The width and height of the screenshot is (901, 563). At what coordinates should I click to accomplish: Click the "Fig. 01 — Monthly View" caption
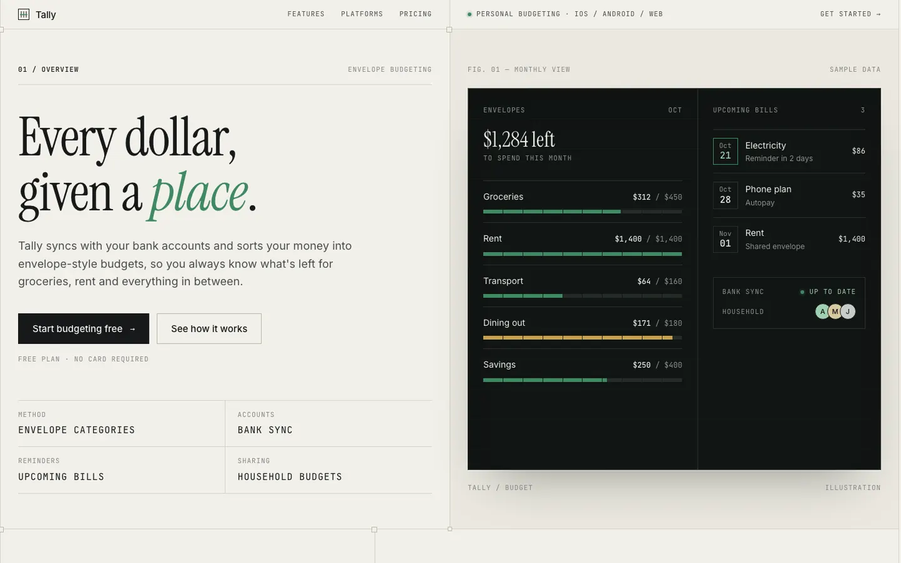coord(519,69)
